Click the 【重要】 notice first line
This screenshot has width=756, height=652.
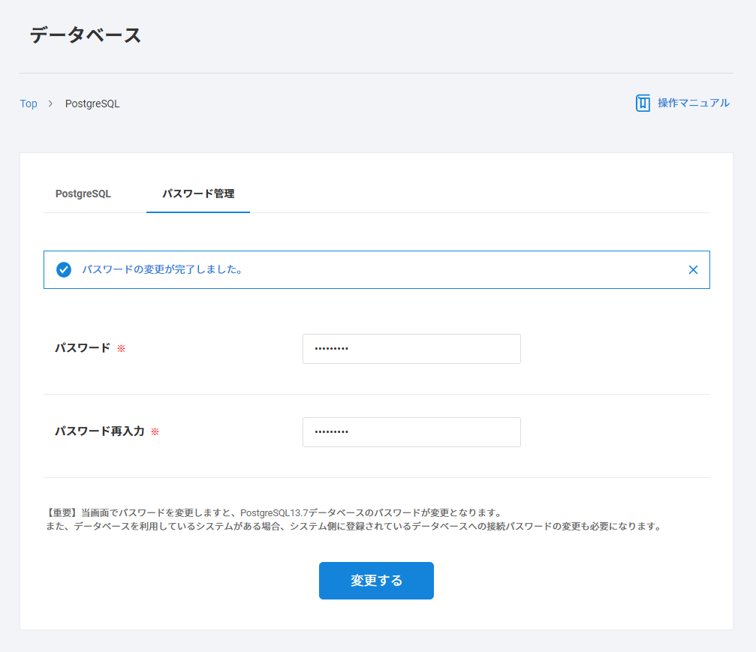click(273, 512)
